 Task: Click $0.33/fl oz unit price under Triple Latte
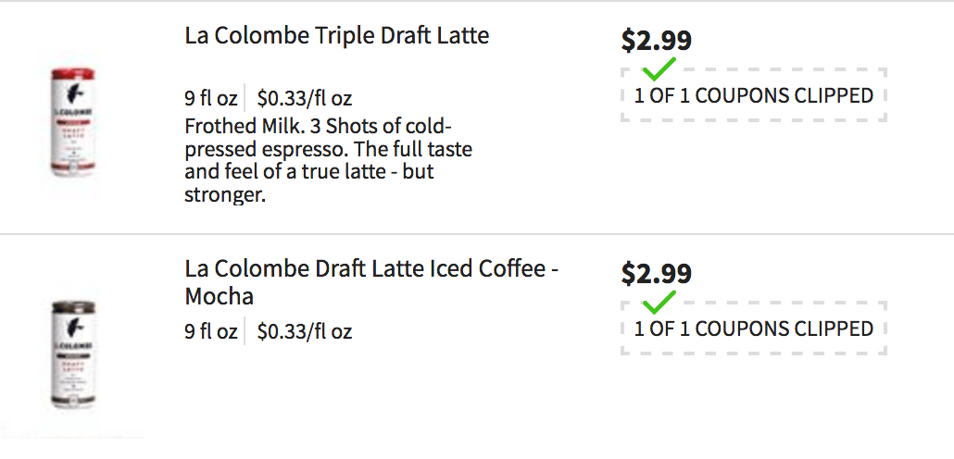pyautogui.click(x=304, y=98)
